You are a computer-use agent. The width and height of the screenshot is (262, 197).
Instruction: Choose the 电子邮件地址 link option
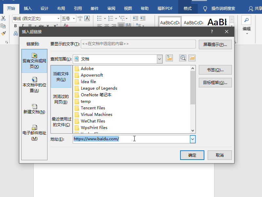[x=34, y=133]
